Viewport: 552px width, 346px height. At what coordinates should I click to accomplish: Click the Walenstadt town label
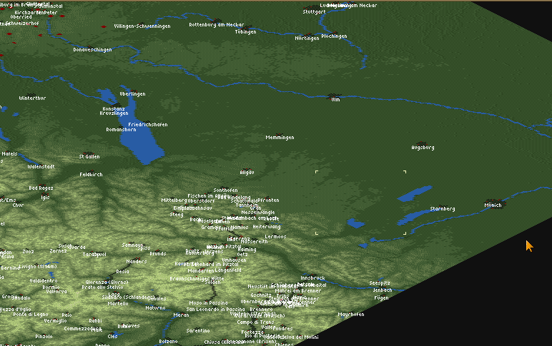click(41, 166)
